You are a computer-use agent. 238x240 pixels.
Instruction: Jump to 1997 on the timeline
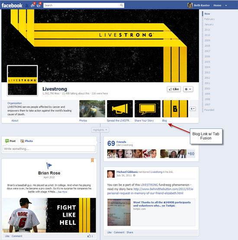(207, 104)
